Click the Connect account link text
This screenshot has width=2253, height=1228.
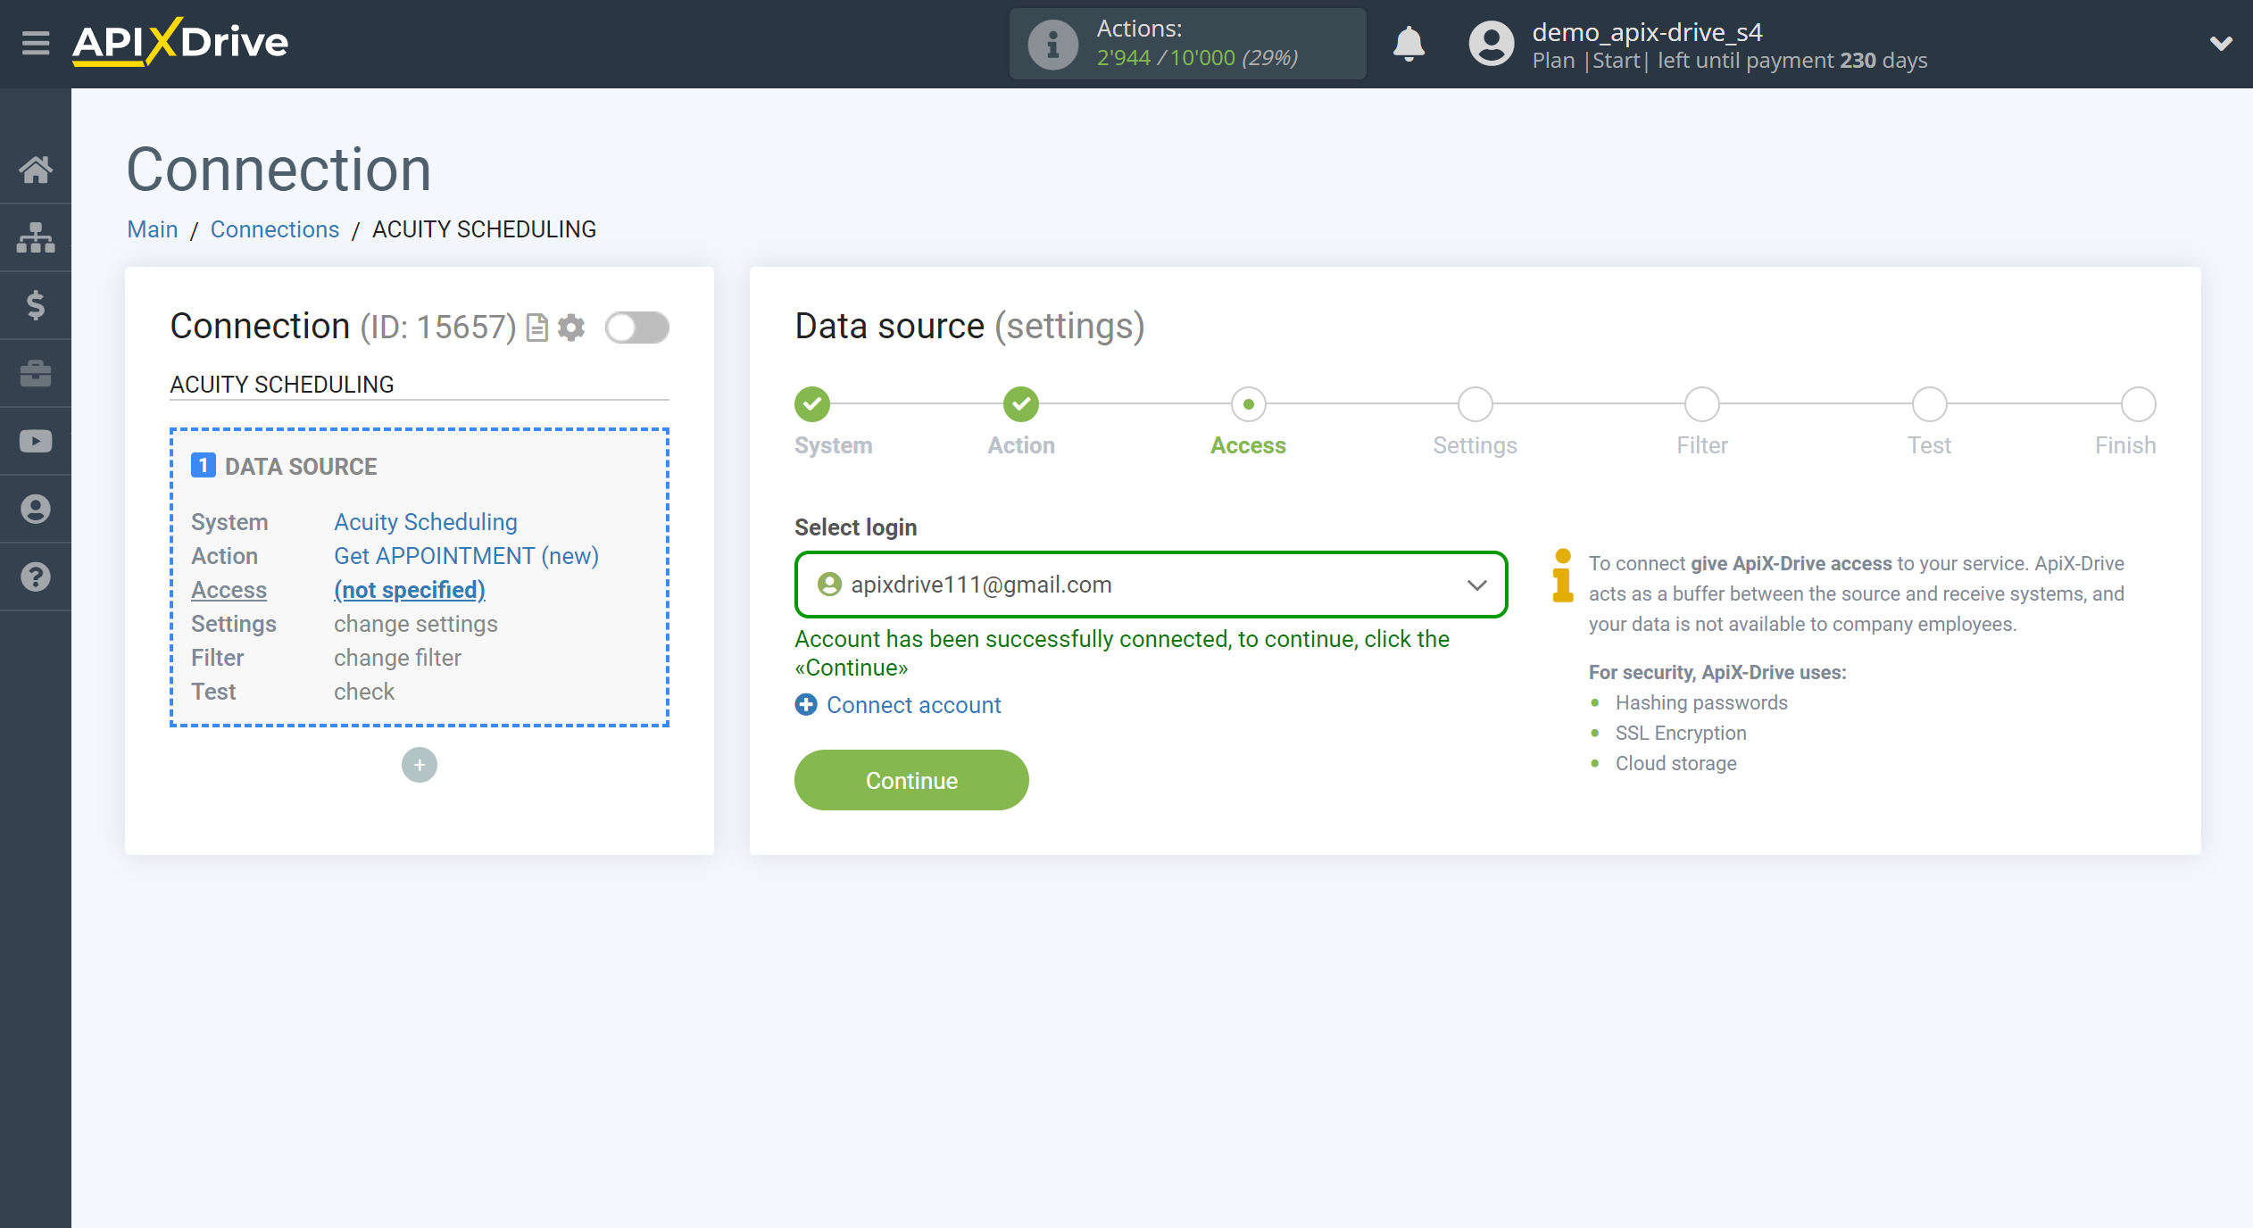tap(913, 705)
